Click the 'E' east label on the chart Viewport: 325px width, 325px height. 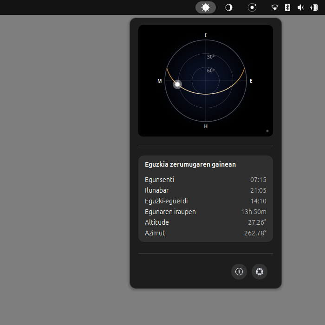pos(251,81)
